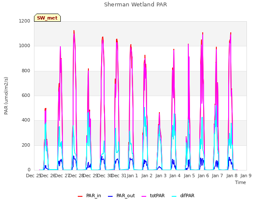Click the 400 y-axis tick label
The image size is (272, 204).
(x=26, y=120)
